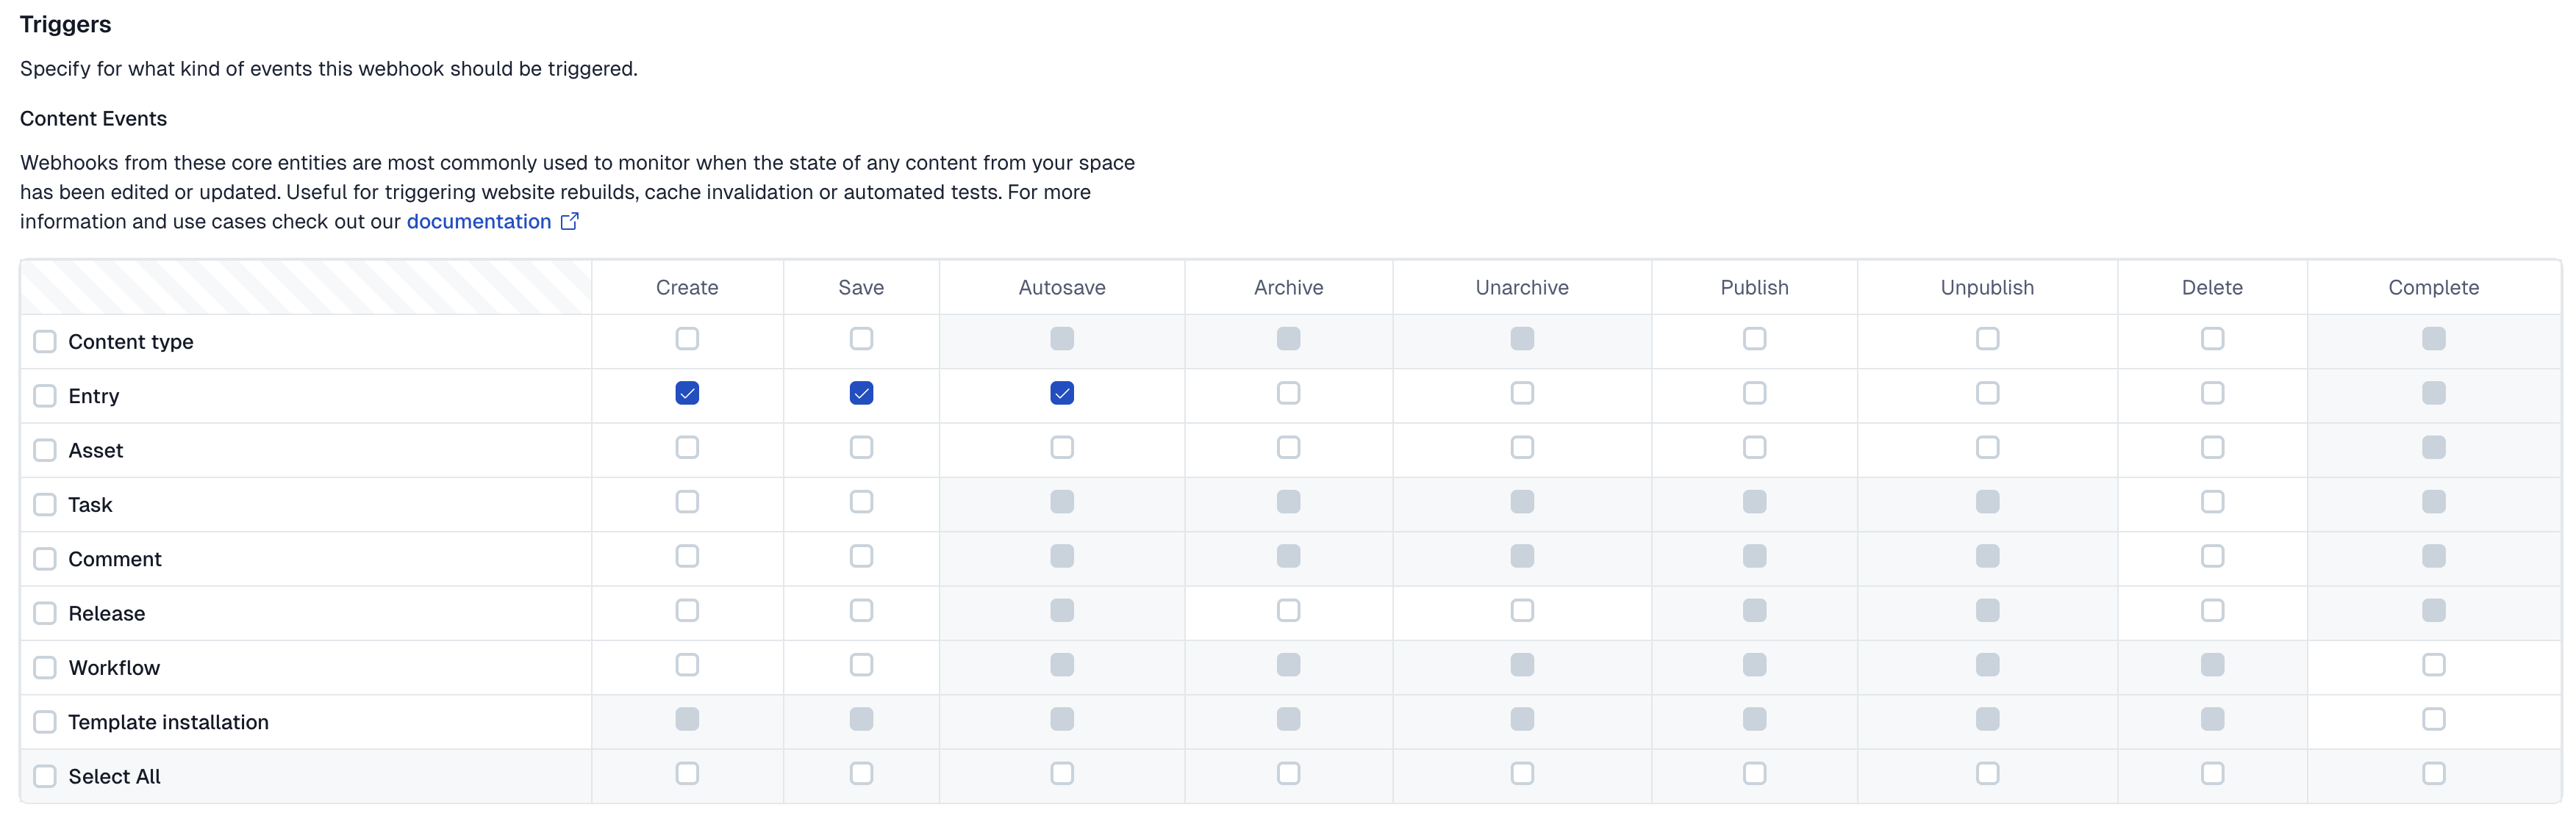Screen dimensions: 2576x824
Task: Click the external link icon beside documentation
Action: (569, 222)
